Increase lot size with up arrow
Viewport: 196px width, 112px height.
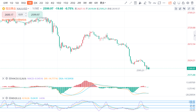(x=26, y=13)
